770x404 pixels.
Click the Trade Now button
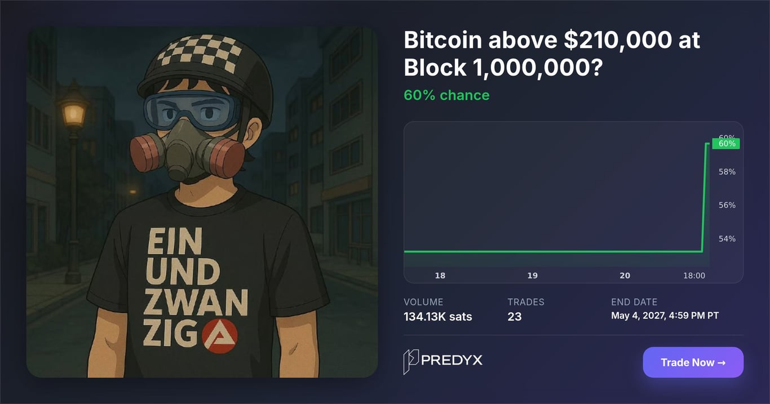tap(693, 362)
